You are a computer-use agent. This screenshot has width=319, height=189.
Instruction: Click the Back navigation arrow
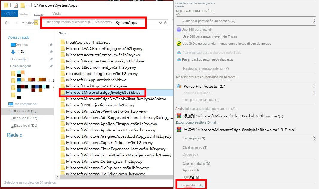coord(7,23)
